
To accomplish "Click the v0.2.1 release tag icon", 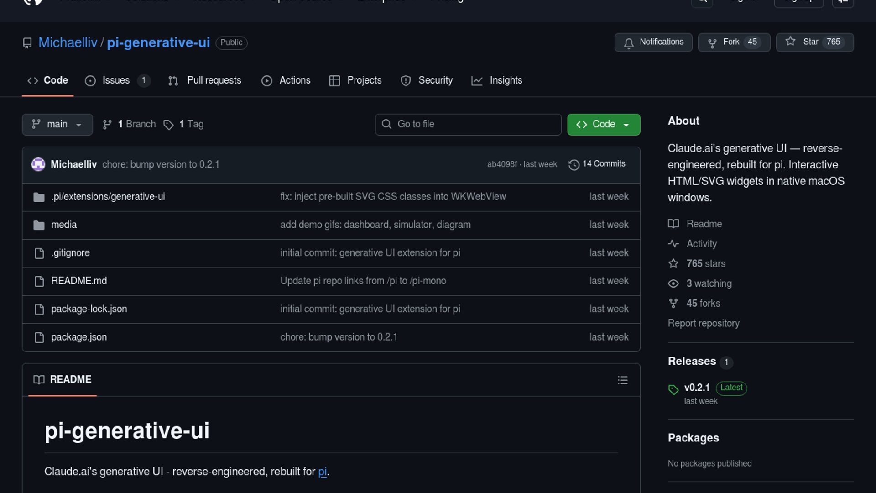I will point(673,389).
